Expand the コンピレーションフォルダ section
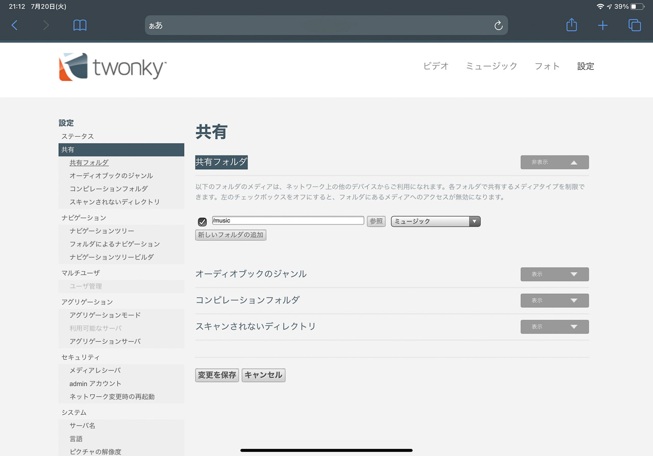653x456 pixels. [x=555, y=300]
